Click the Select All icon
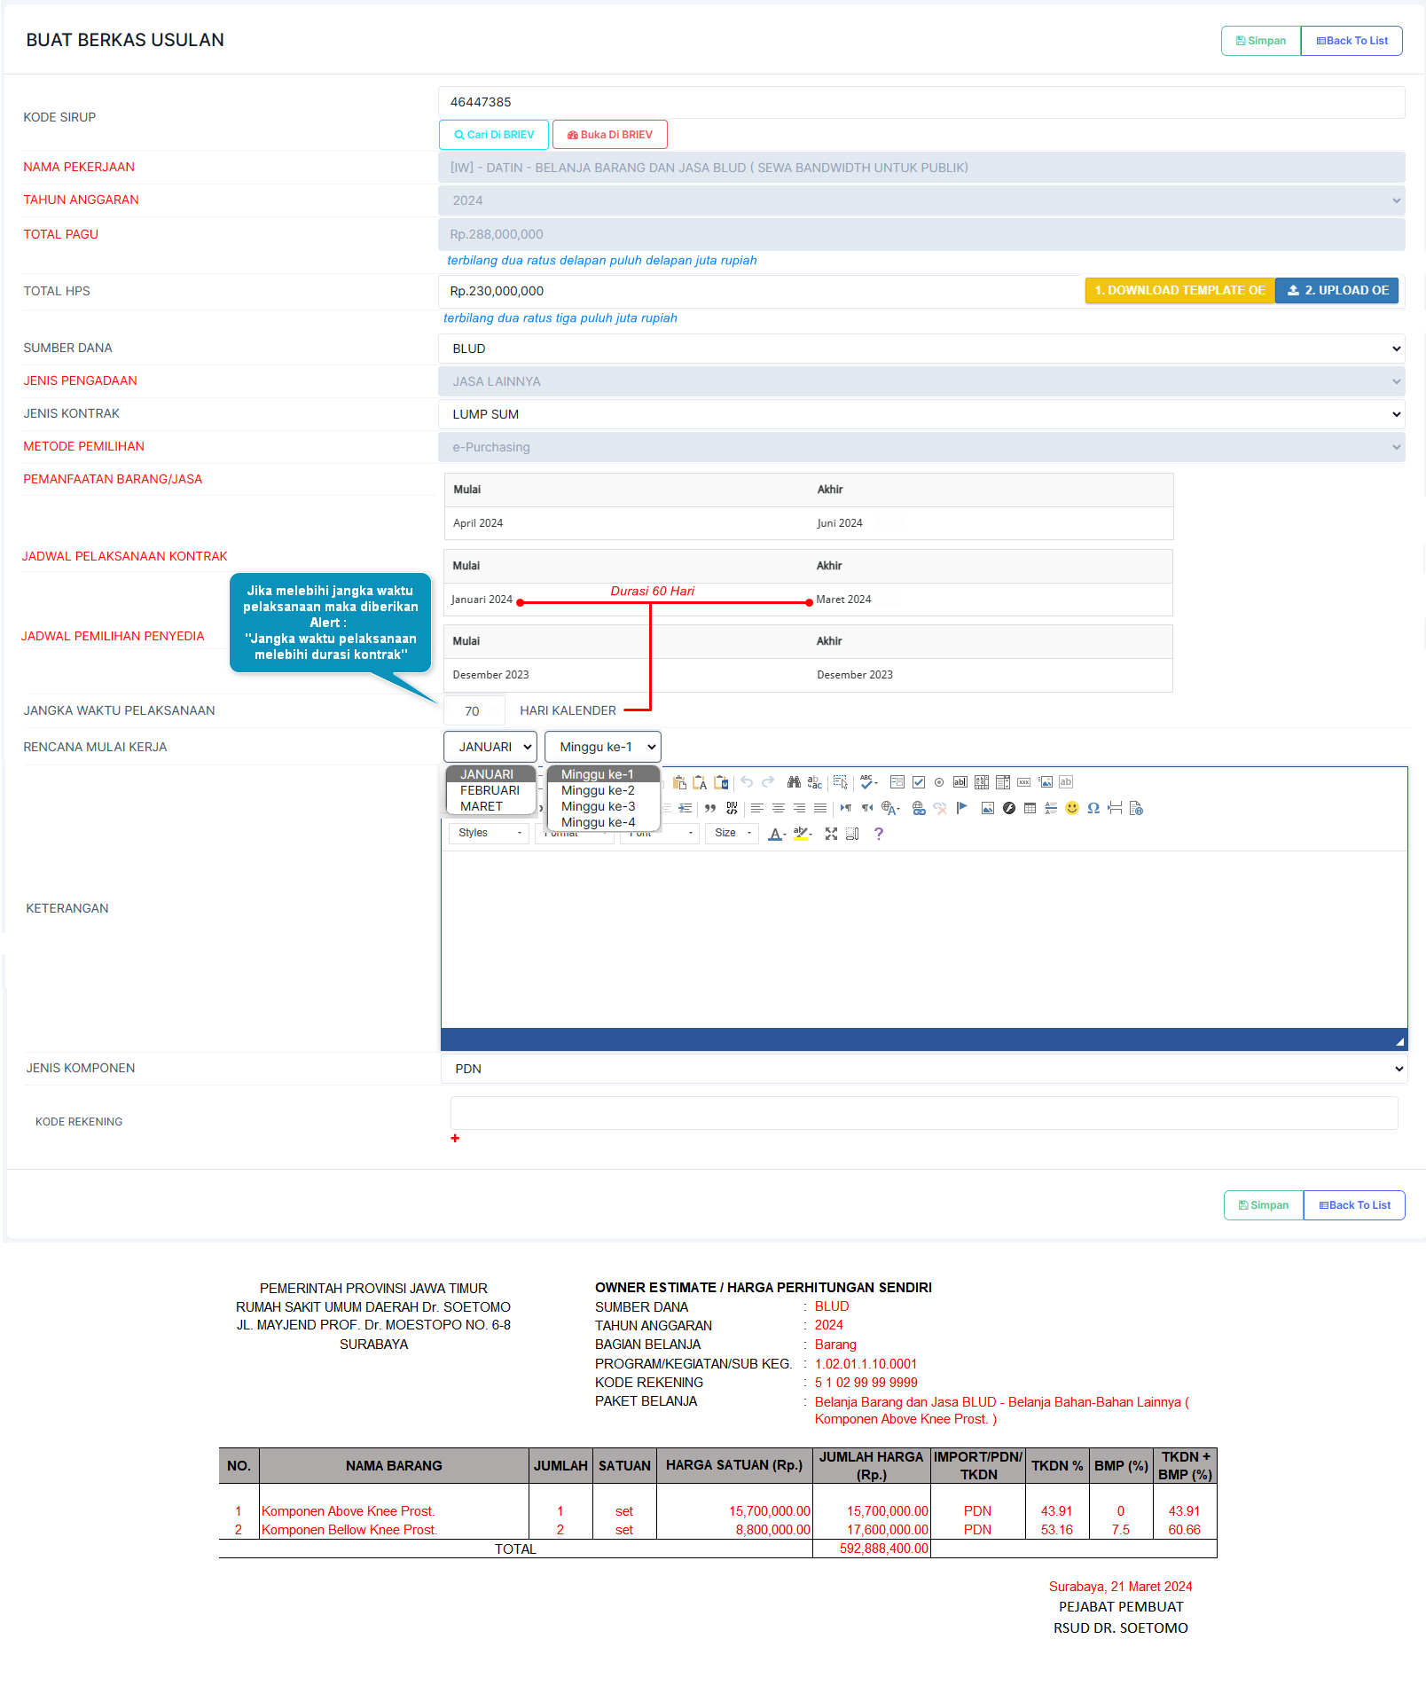The height and width of the screenshot is (1686, 1426). pos(841,782)
